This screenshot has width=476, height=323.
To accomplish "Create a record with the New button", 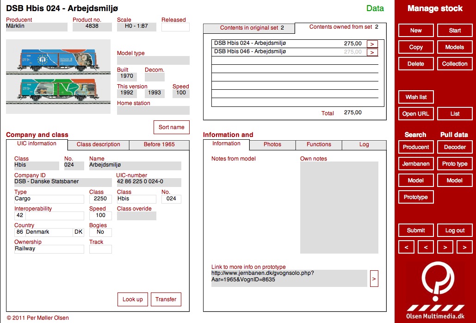I will coord(416,31).
